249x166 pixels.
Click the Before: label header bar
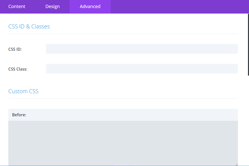[x=123, y=115]
